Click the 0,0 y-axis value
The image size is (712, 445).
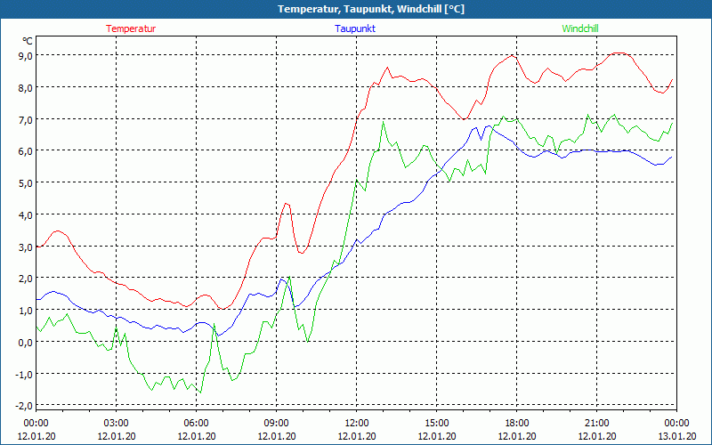(25, 343)
